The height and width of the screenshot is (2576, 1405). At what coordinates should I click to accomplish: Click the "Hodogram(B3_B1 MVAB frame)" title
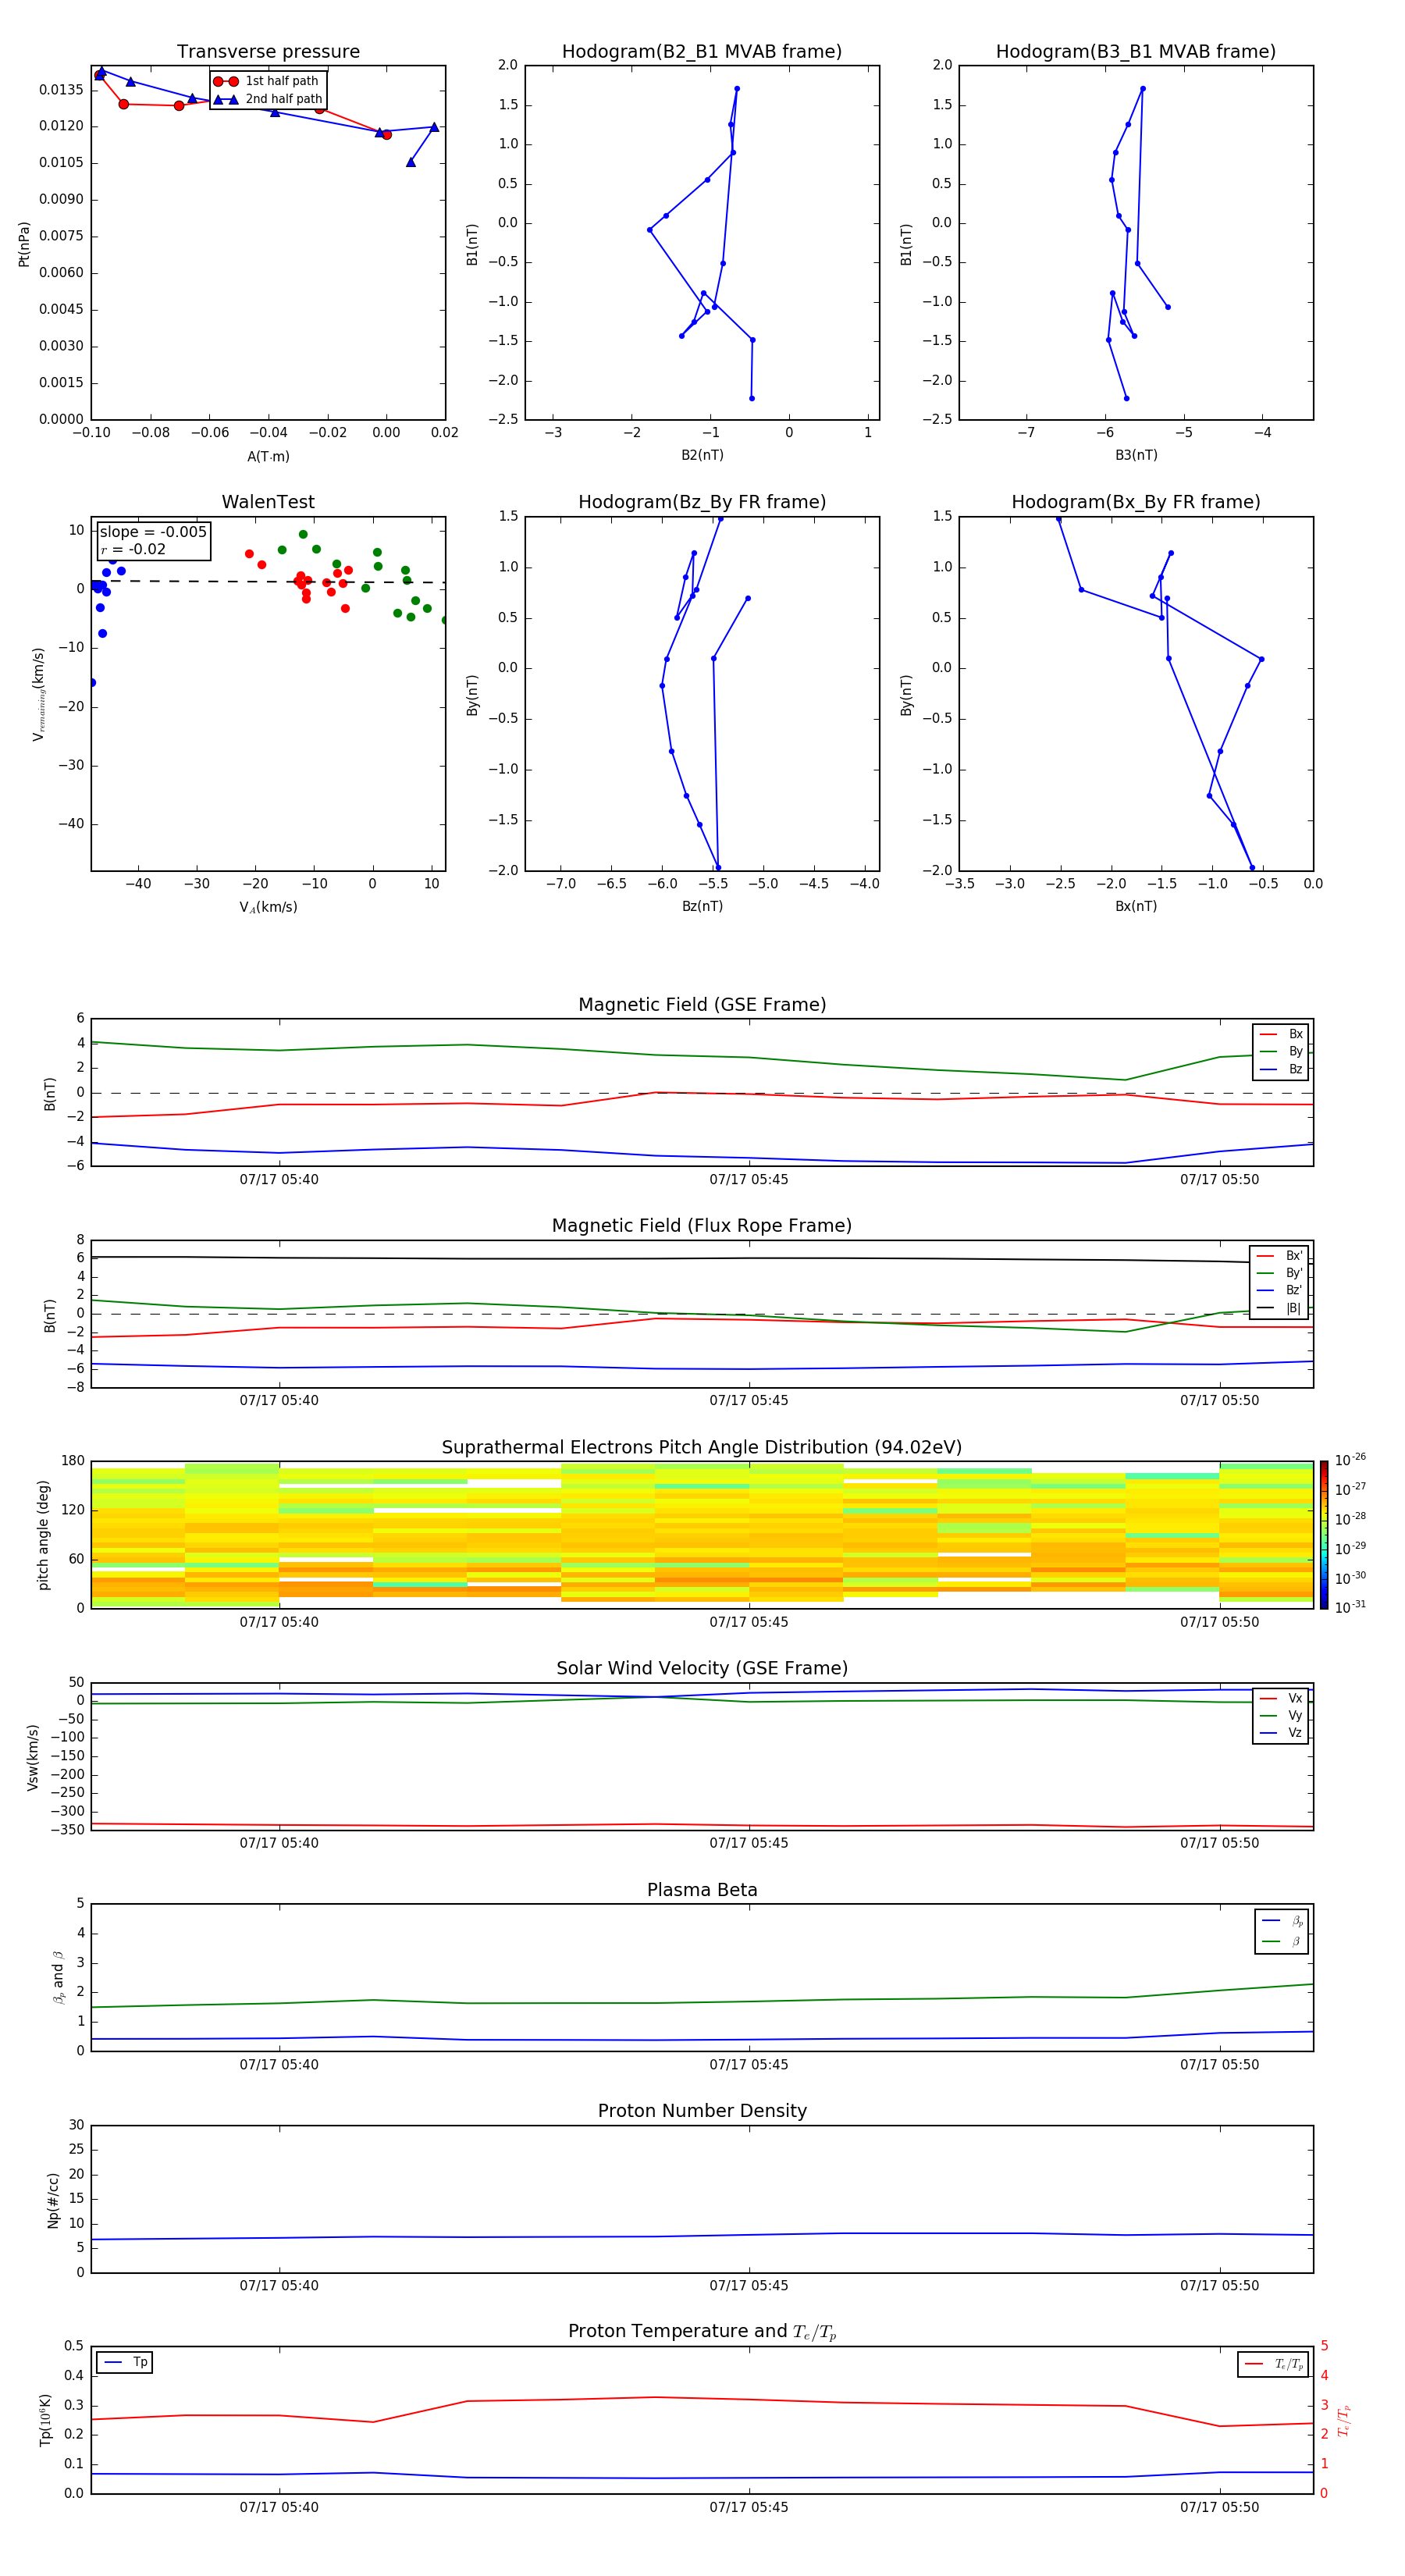tap(1136, 52)
